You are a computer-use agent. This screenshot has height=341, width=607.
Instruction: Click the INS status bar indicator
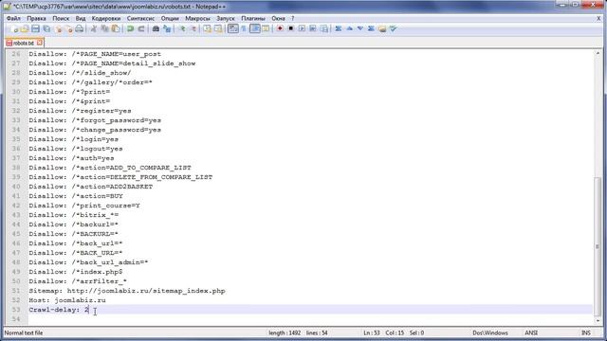(586, 332)
